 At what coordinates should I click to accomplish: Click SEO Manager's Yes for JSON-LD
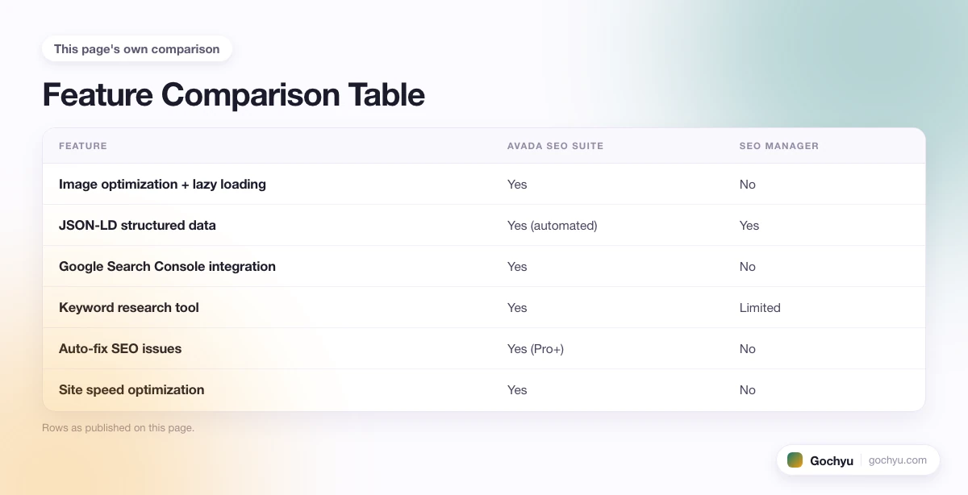pyautogui.click(x=749, y=226)
